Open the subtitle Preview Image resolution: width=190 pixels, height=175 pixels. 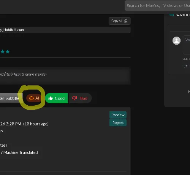point(118,115)
